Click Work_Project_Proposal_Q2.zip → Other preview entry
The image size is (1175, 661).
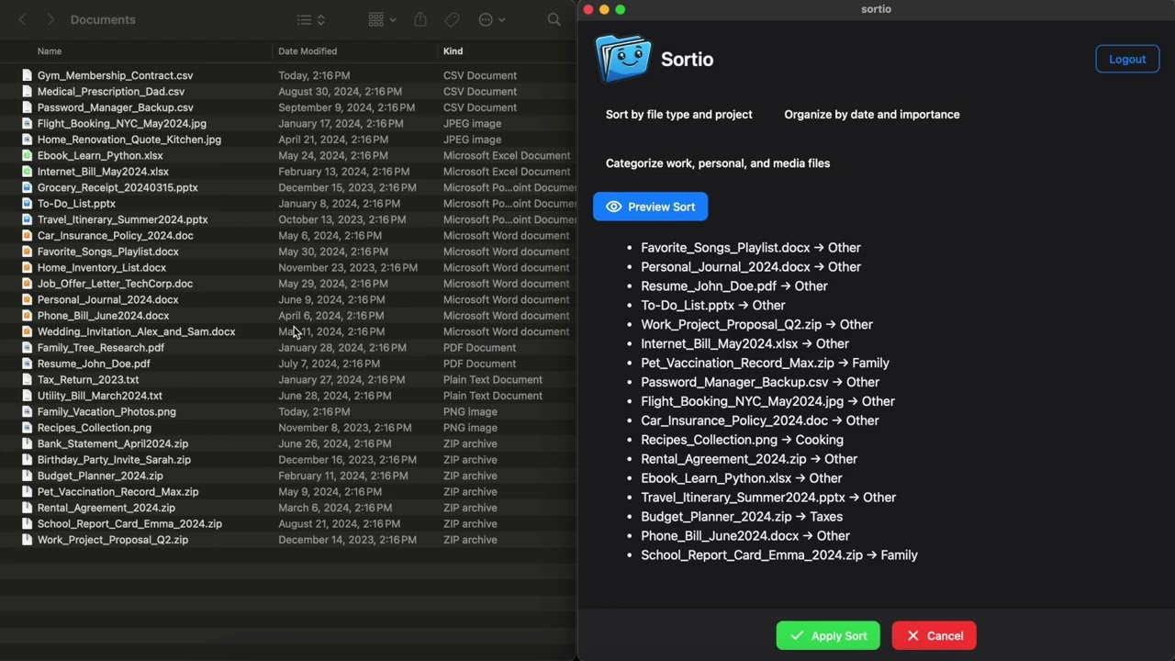point(756,325)
